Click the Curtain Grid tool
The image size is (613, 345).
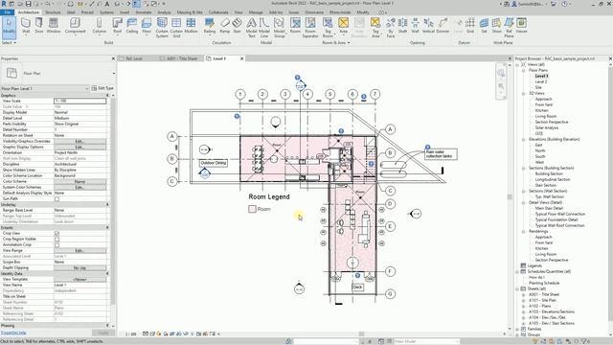tap(176, 28)
